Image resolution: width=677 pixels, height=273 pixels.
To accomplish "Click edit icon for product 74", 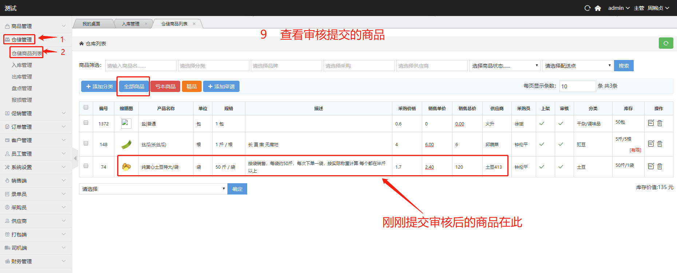I will point(651,166).
